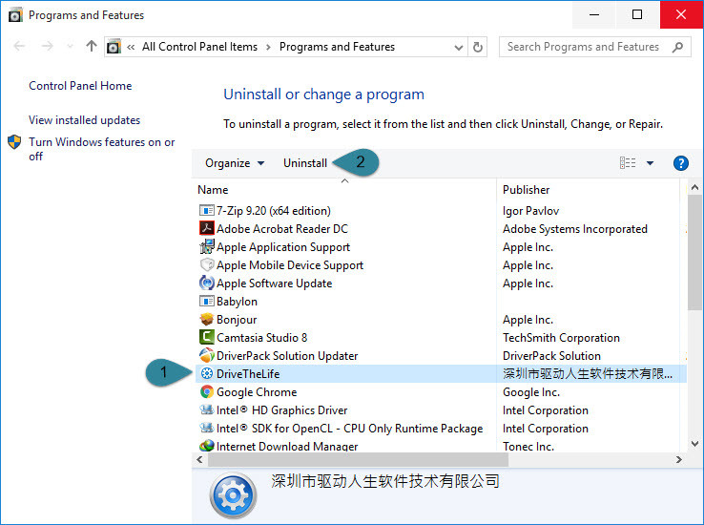Open help with the blue question mark

(x=681, y=163)
